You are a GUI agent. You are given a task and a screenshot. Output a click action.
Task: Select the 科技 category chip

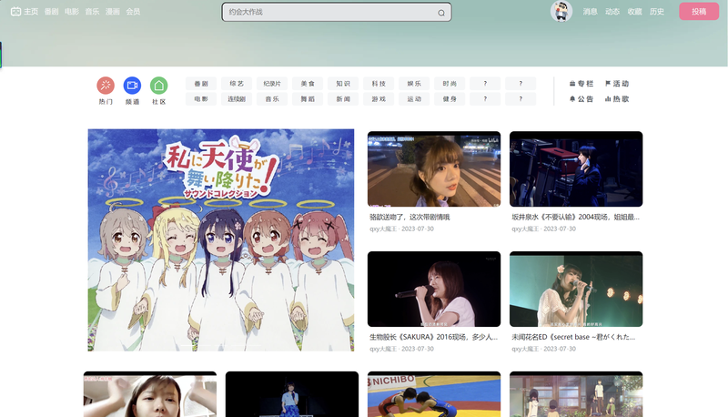pos(379,84)
